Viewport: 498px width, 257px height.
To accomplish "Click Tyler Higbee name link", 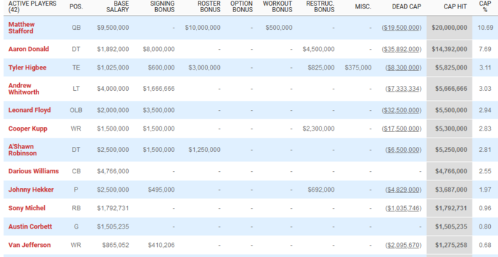I will [27, 67].
